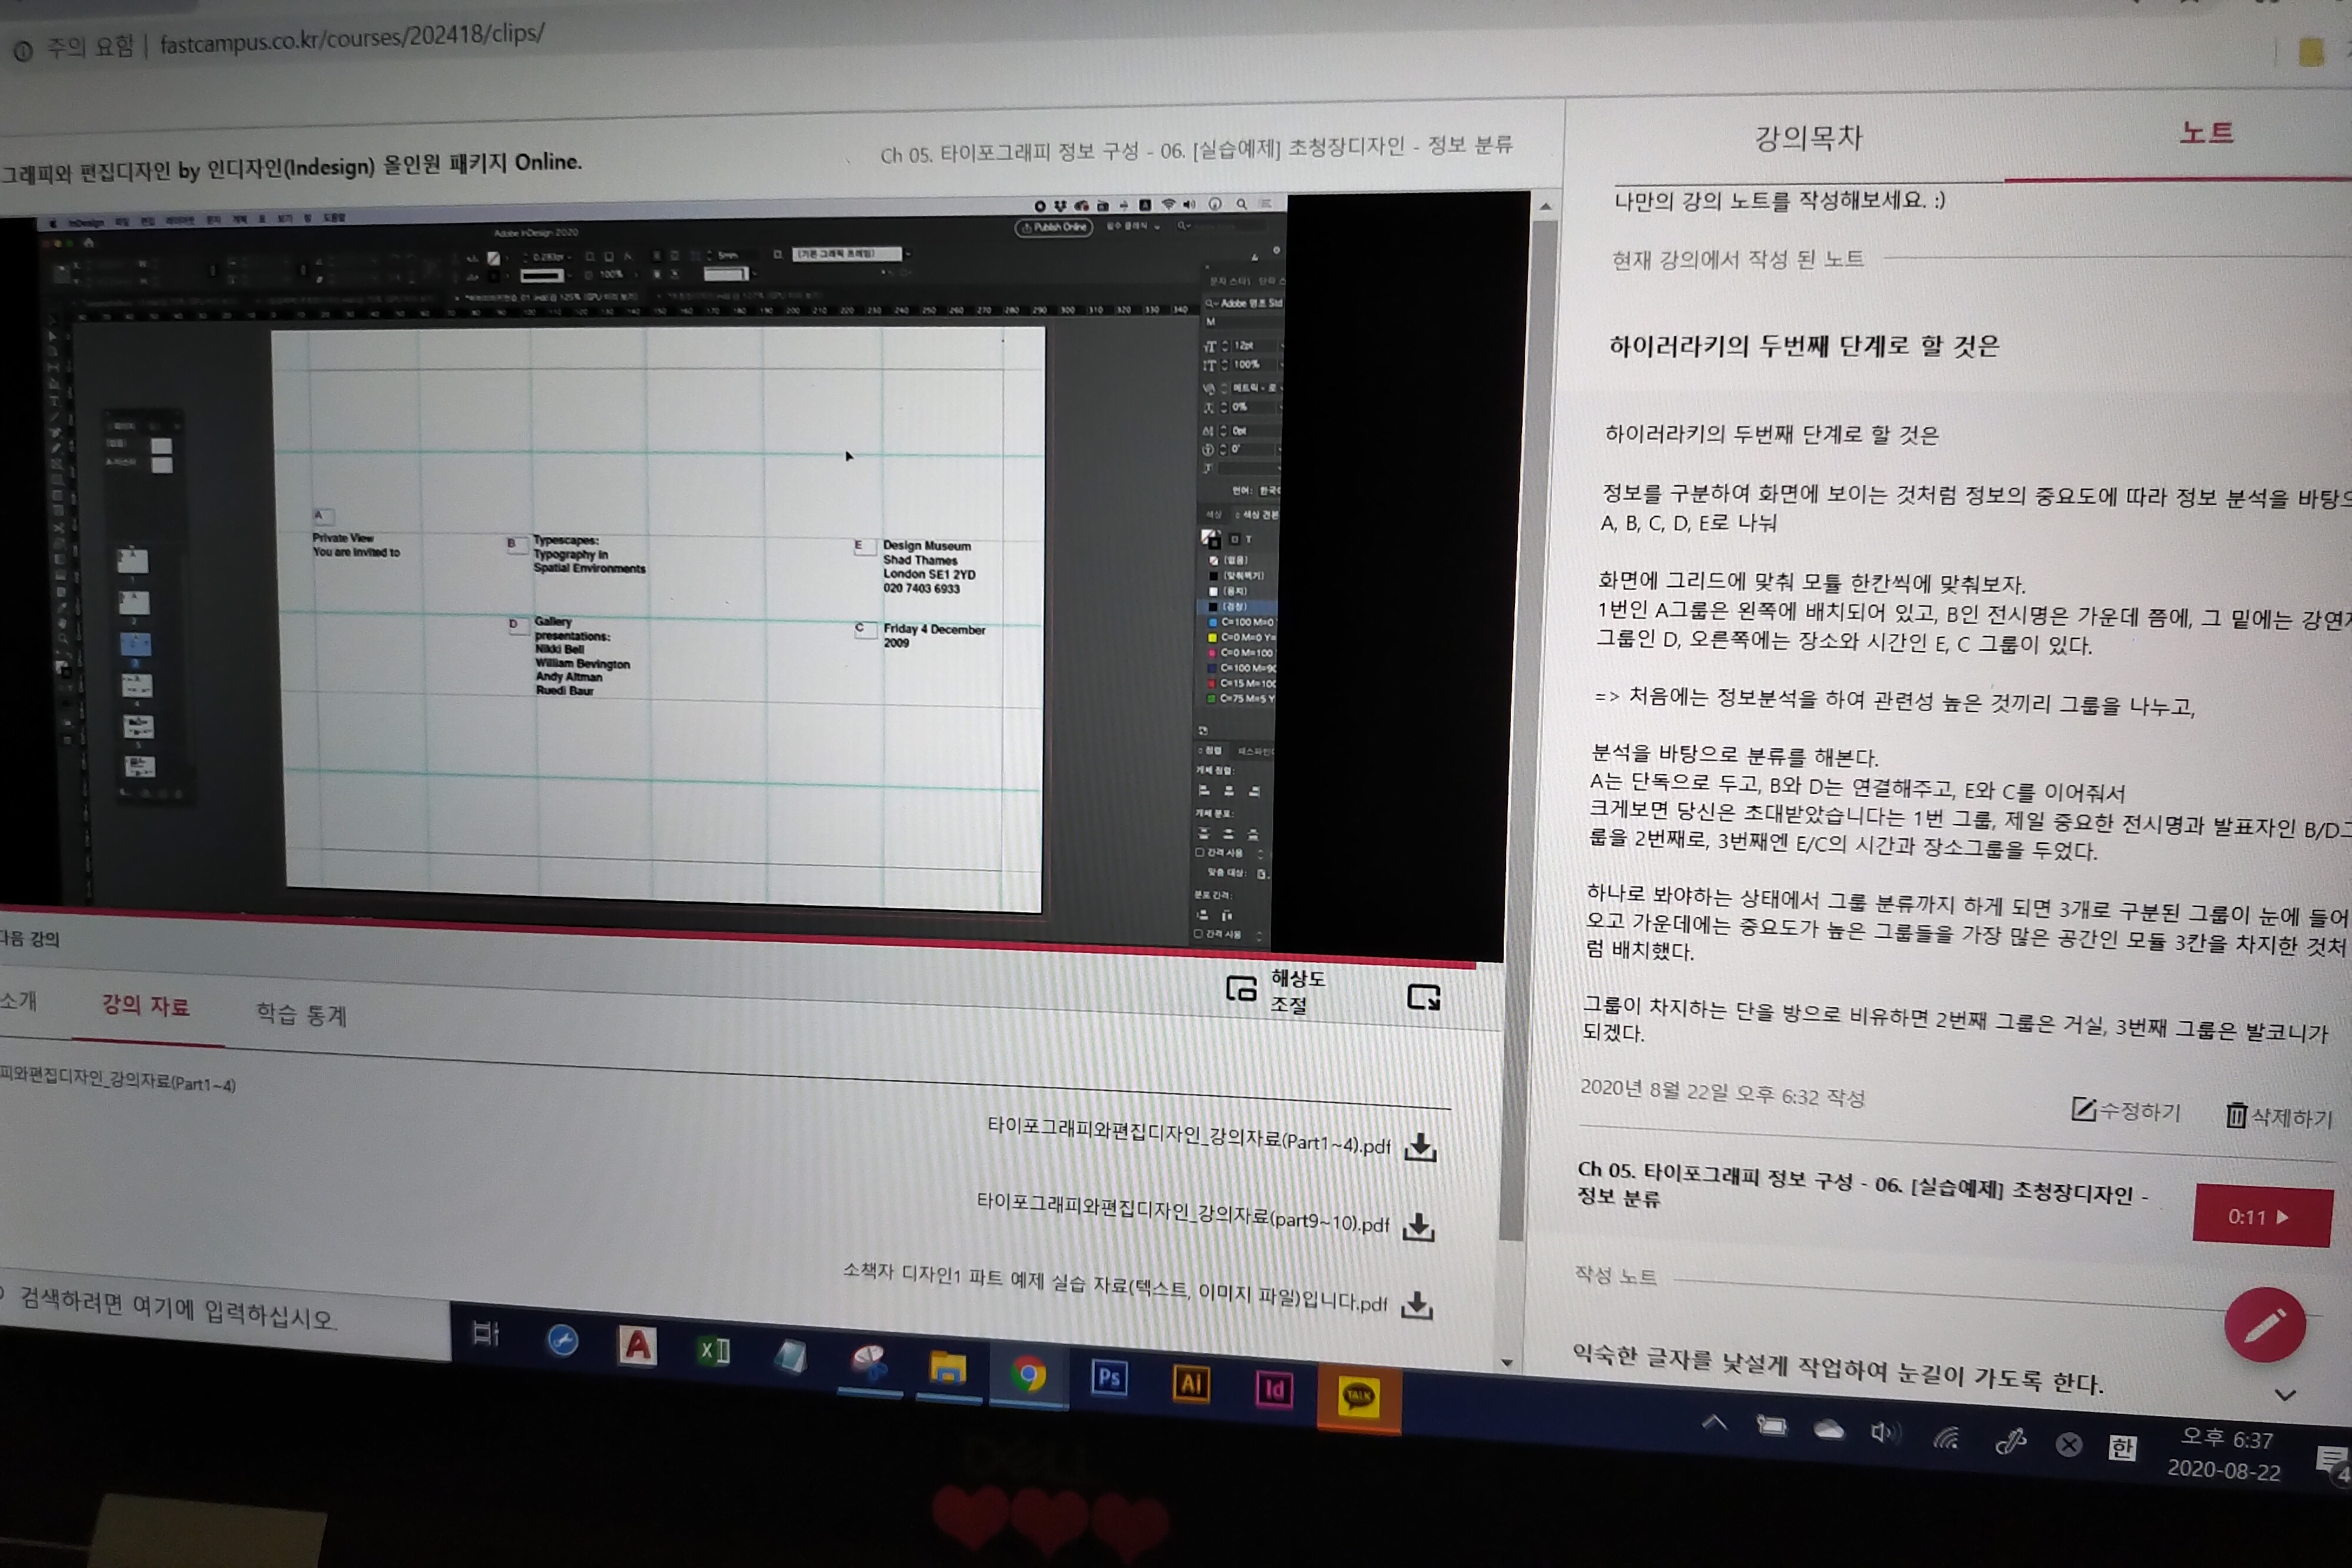2352x1568 pixels.
Task: Open KakaoTalk from the taskbar
Action: [x=1358, y=1396]
